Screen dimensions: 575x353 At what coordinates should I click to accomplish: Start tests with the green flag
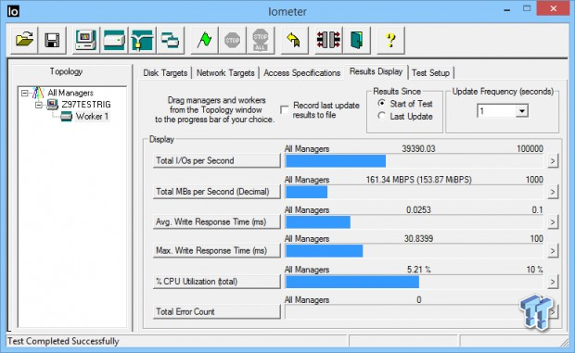pos(205,40)
